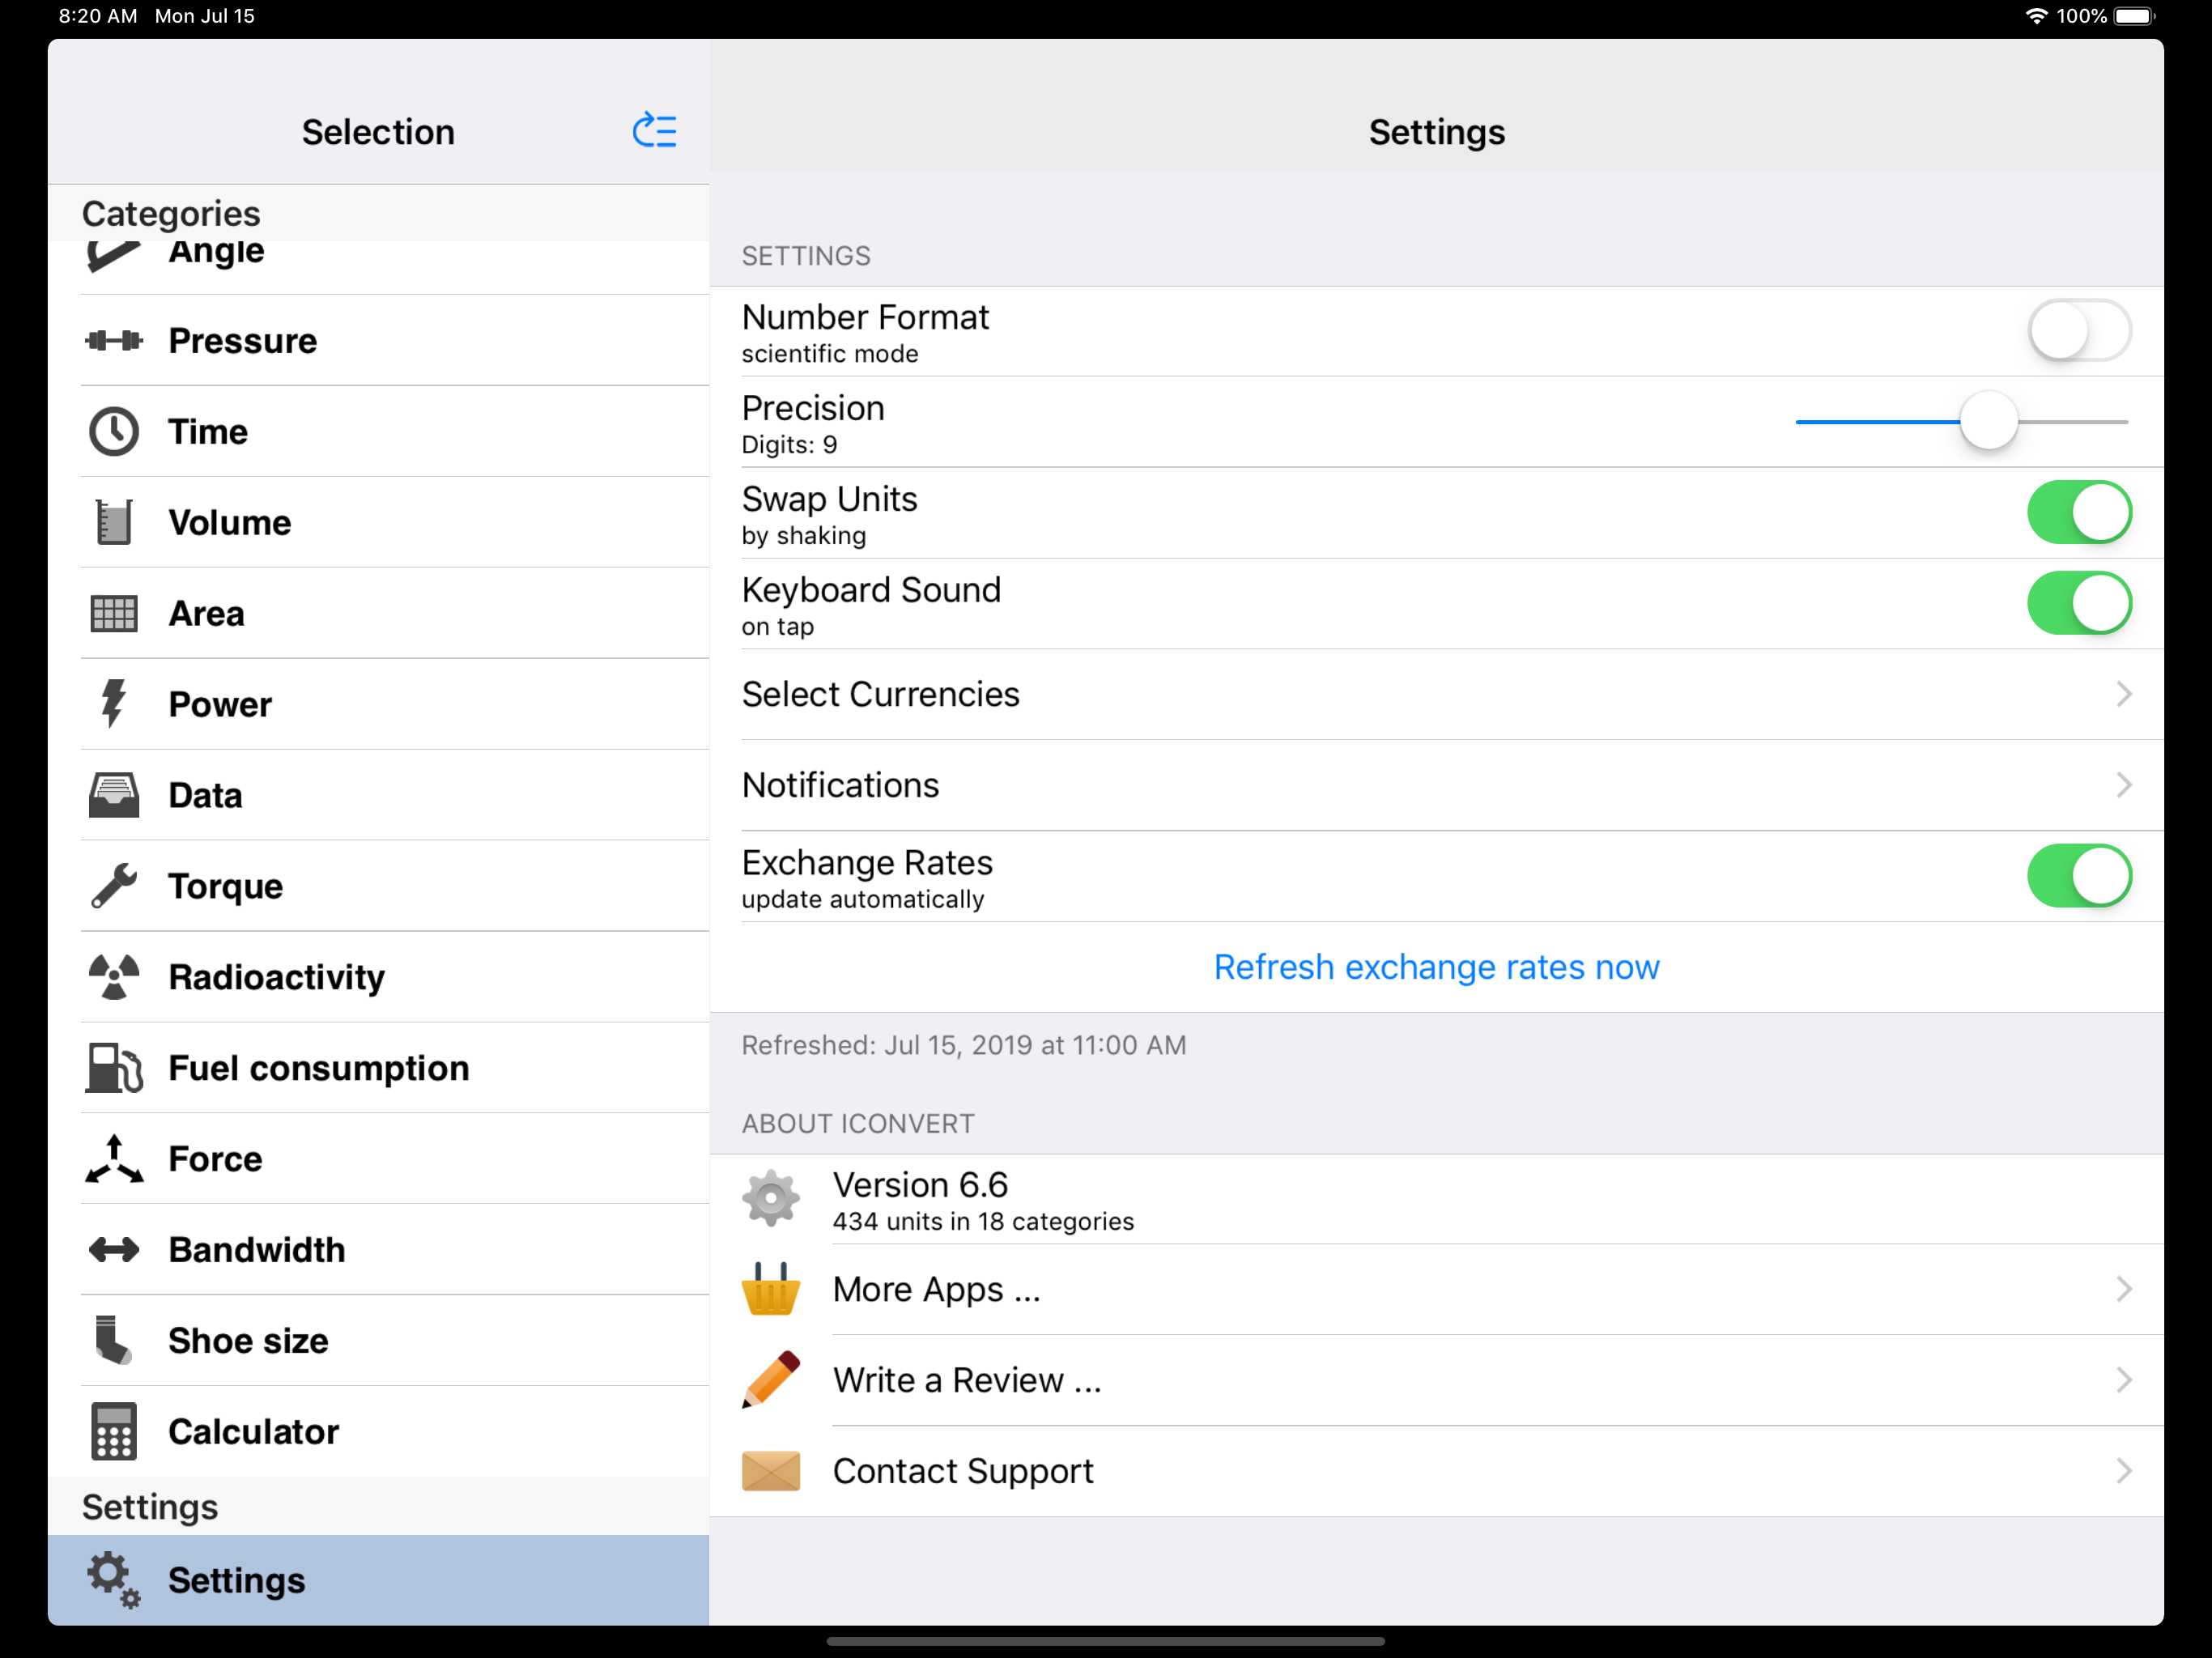Image resolution: width=2212 pixels, height=1658 pixels.
Task: Tap the battery indicator in status bar
Action: [2134, 16]
